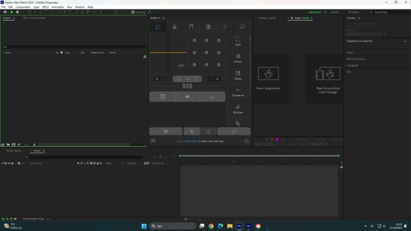This screenshot has width=411, height=231.
Task: Open the Motion 4 panel menu icon
Action: tap(163, 18)
